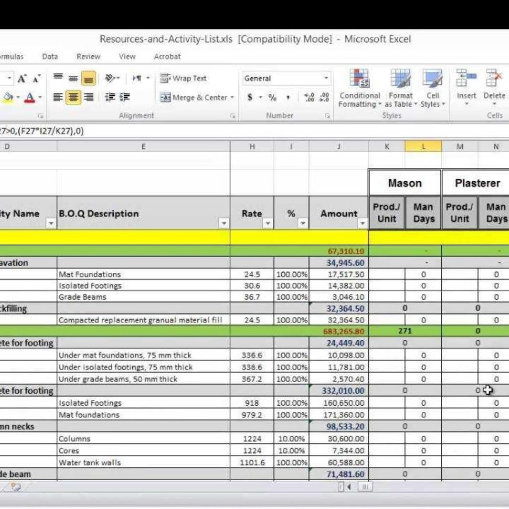Open the Amount column filter dropdown
Screen dimensions: 509x509
tap(362, 224)
